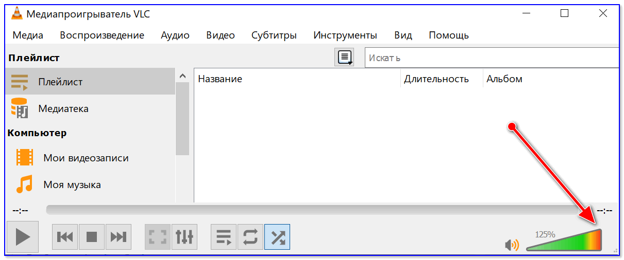Click the Компьютер section header
Screen dimensions: 624x260
[x=37, y=133]
